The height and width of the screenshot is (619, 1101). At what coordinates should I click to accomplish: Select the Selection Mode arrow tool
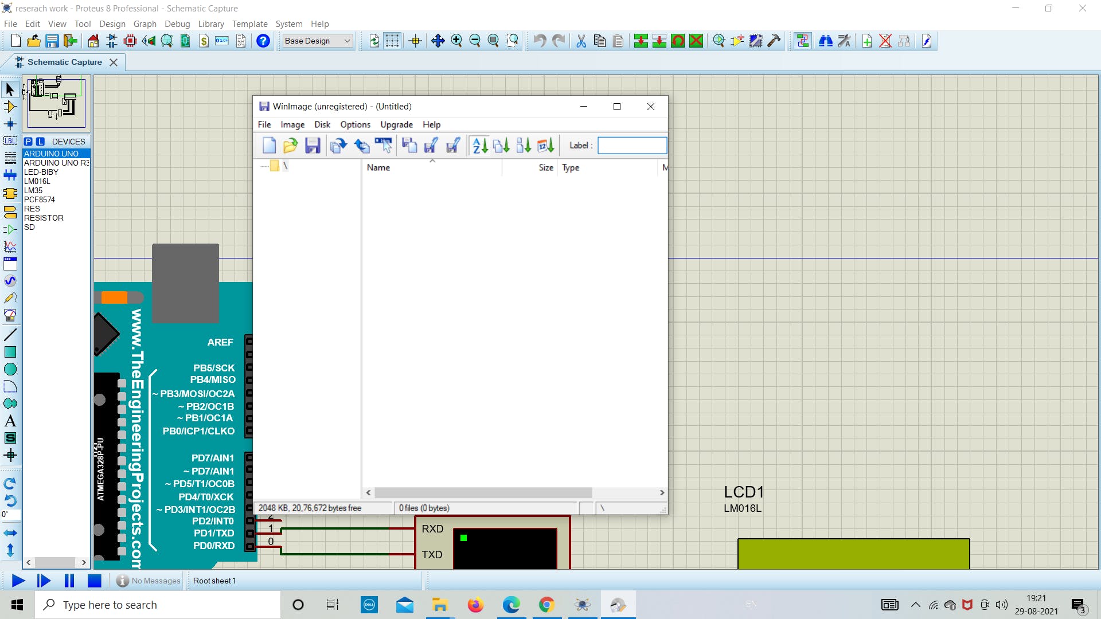coord(10,89)
